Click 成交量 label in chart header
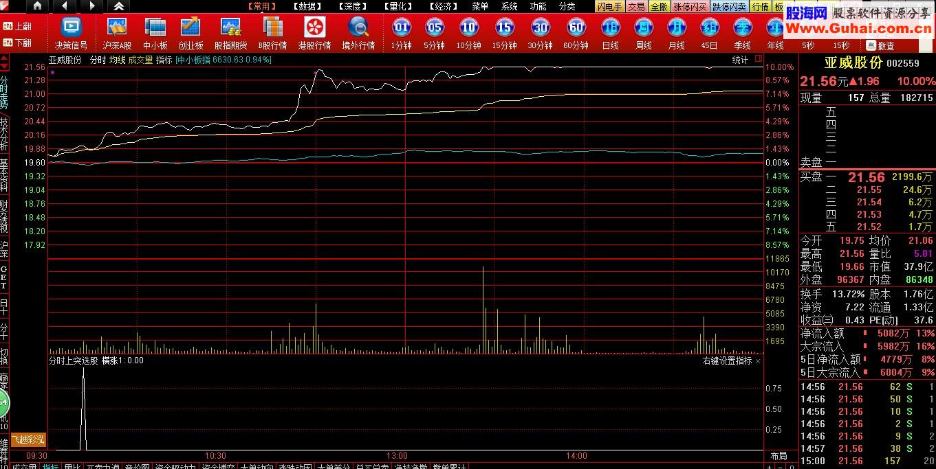 [140, 60]
